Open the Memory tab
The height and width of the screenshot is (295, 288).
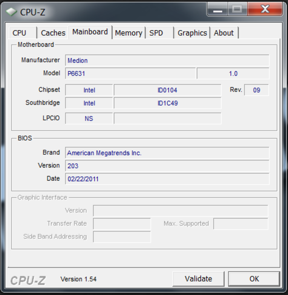click(129, 33)
